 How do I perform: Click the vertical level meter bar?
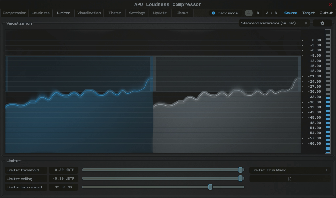tap(327, 91)
